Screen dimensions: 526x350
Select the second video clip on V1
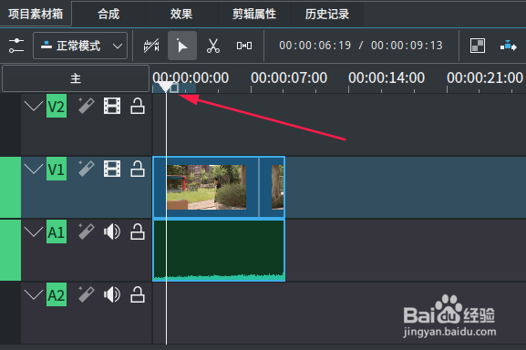pos(272,187)
